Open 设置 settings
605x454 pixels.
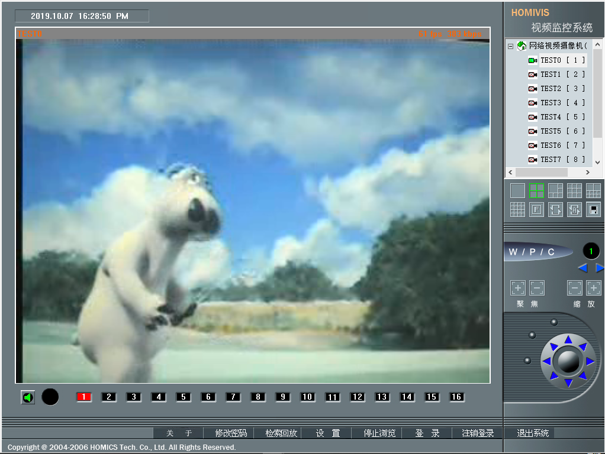[328, 433]
